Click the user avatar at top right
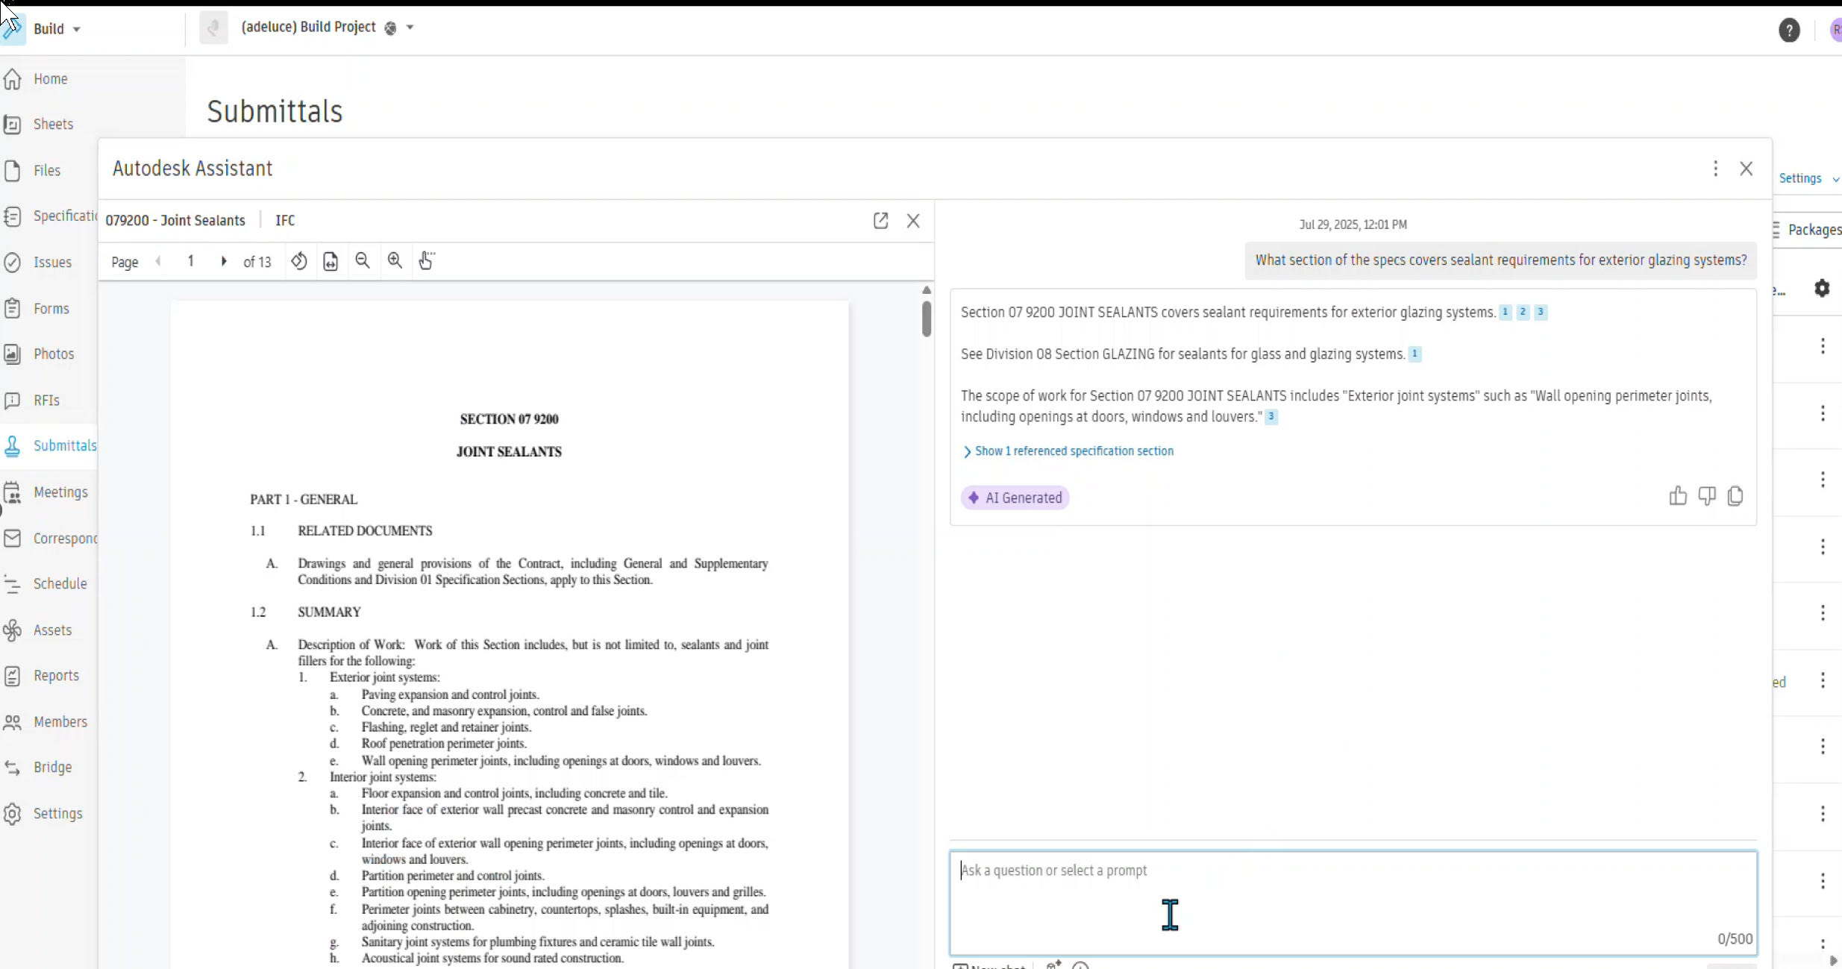The width and height of the screenshot is (1842, 969). 1835,30
